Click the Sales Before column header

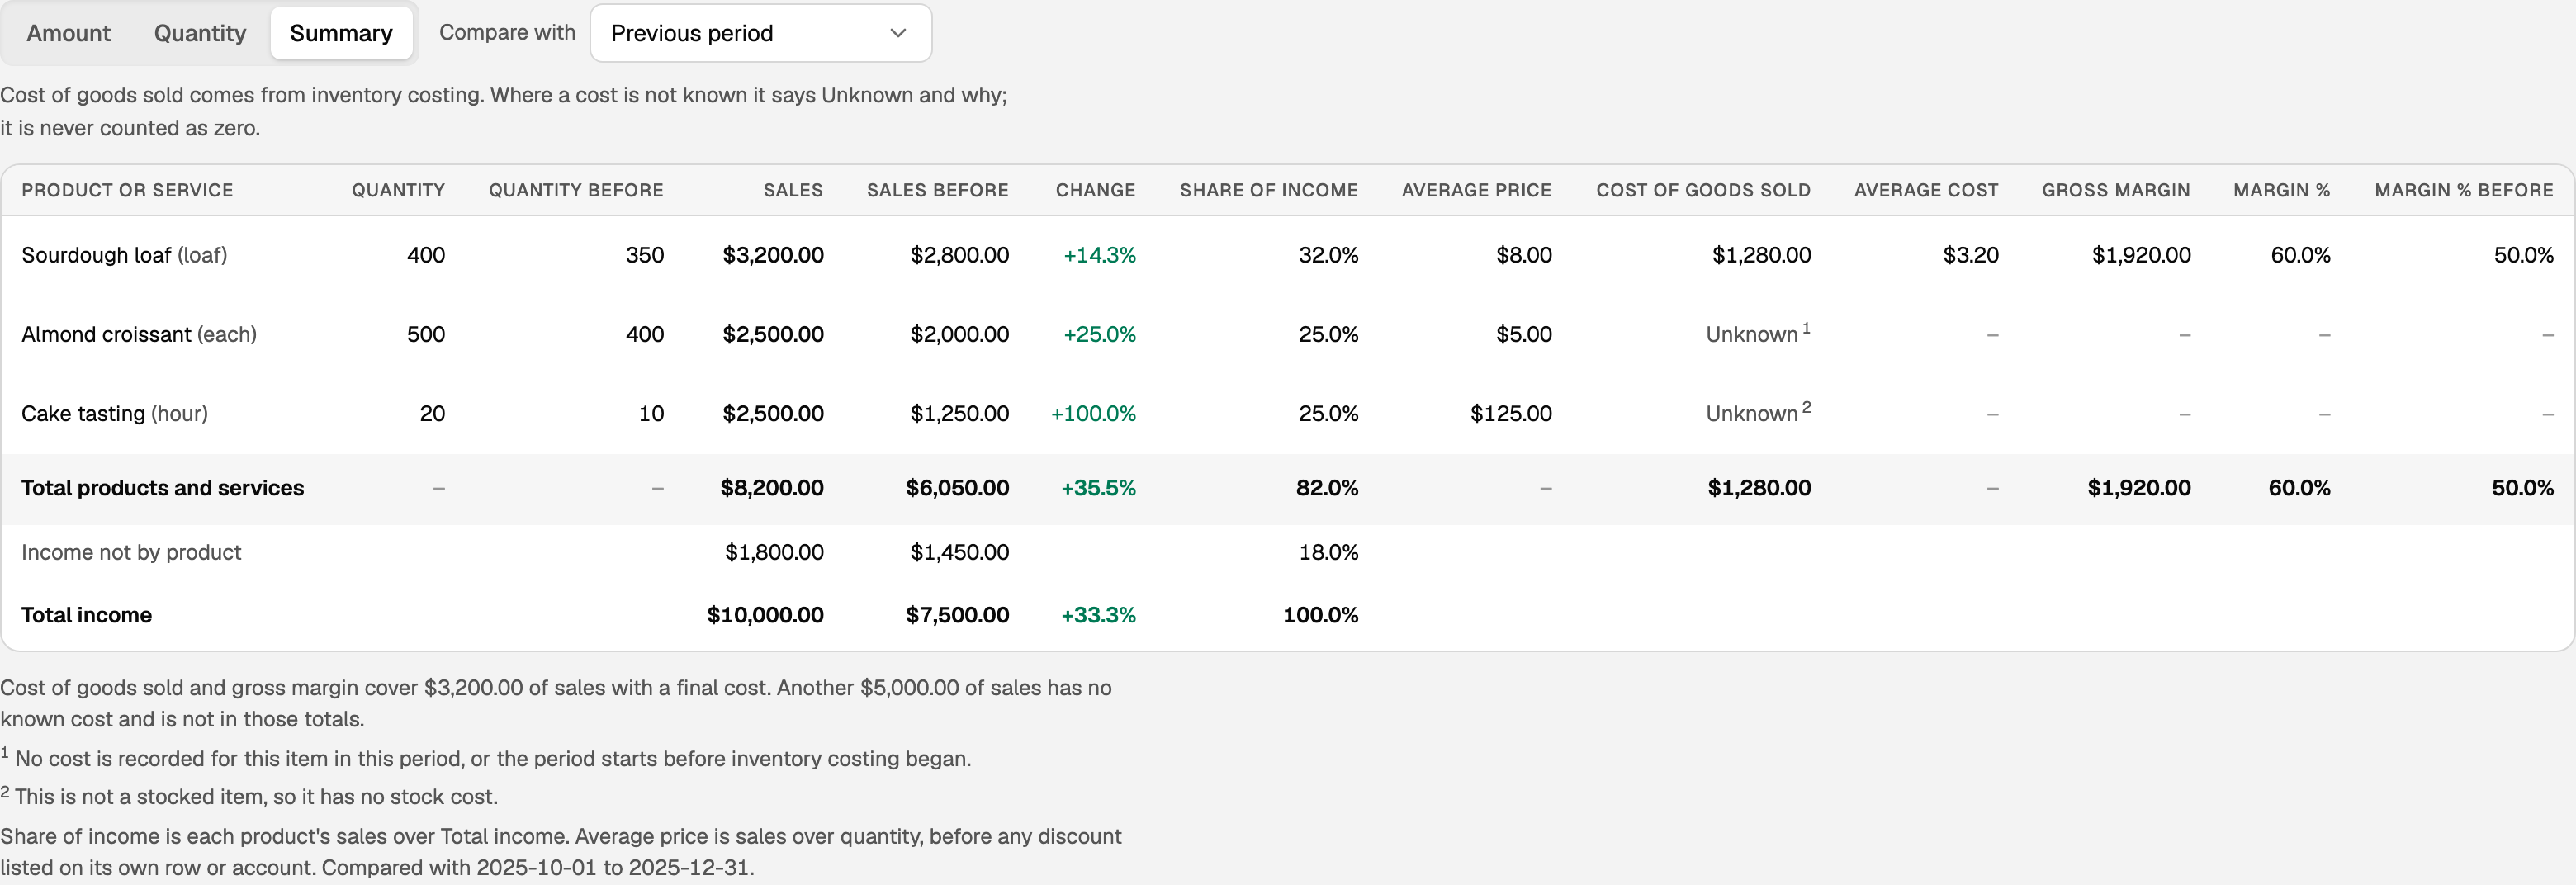(x=937, y=190)
